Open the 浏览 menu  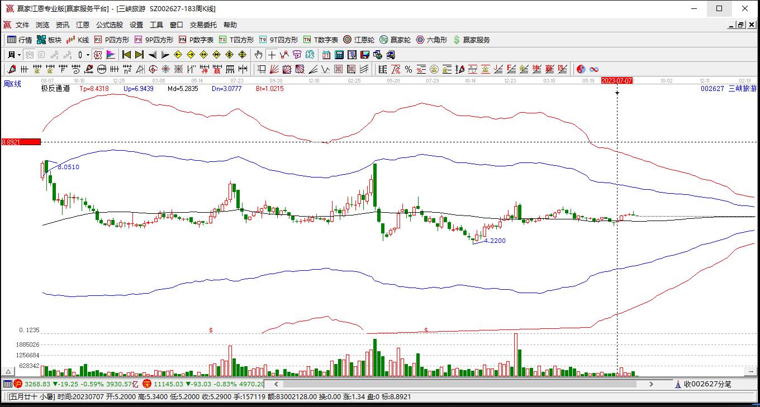click(x=42, y=25)
